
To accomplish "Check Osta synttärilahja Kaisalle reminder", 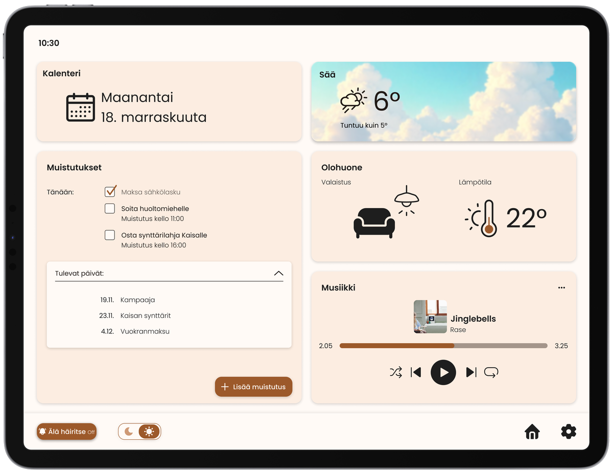I will (x=110, y=235).
